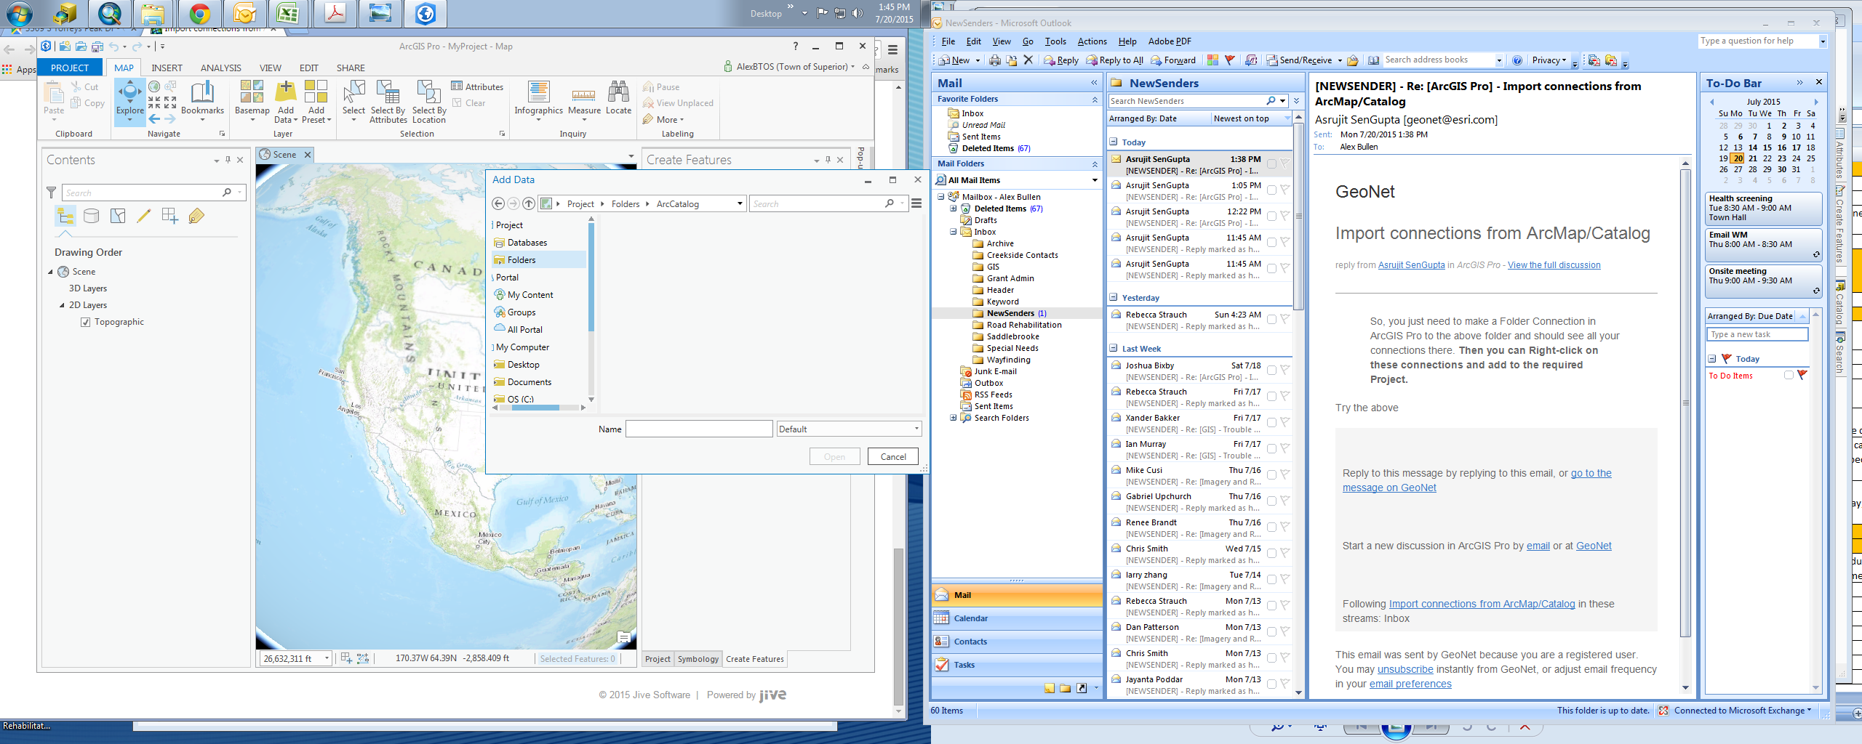
Task: Toggle category box on Mike Cusi Thu 7/16 message
Action: click(x=1271, y=474)
